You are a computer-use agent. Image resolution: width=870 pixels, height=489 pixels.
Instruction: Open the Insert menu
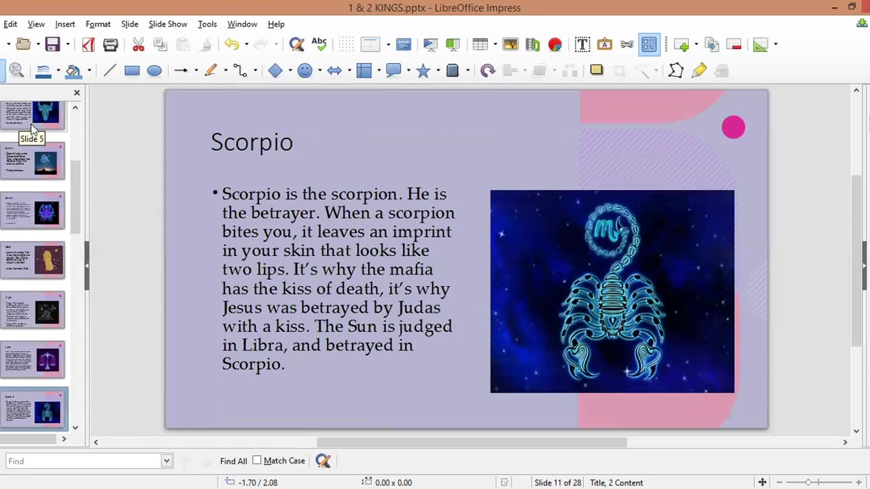(x=65, y=24)
